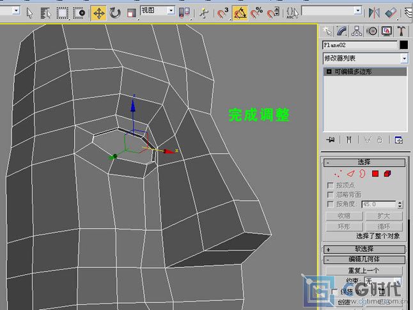Image resolution: width=413 pixels, height=310 pixels.
Task: Select Edge sub-object level icon
Action: tap(350, 174)
